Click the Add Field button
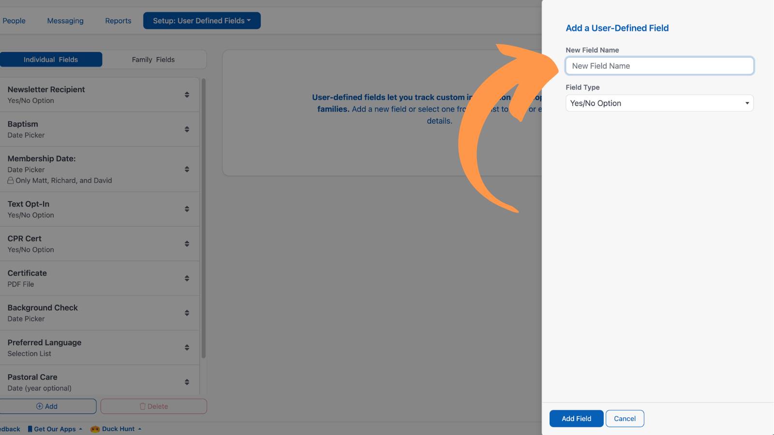 (576, 419)
